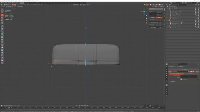Open the Orientation Default dropdown
Screen dimensions: 200x112
pyautogui.click(x=9, y=7)
